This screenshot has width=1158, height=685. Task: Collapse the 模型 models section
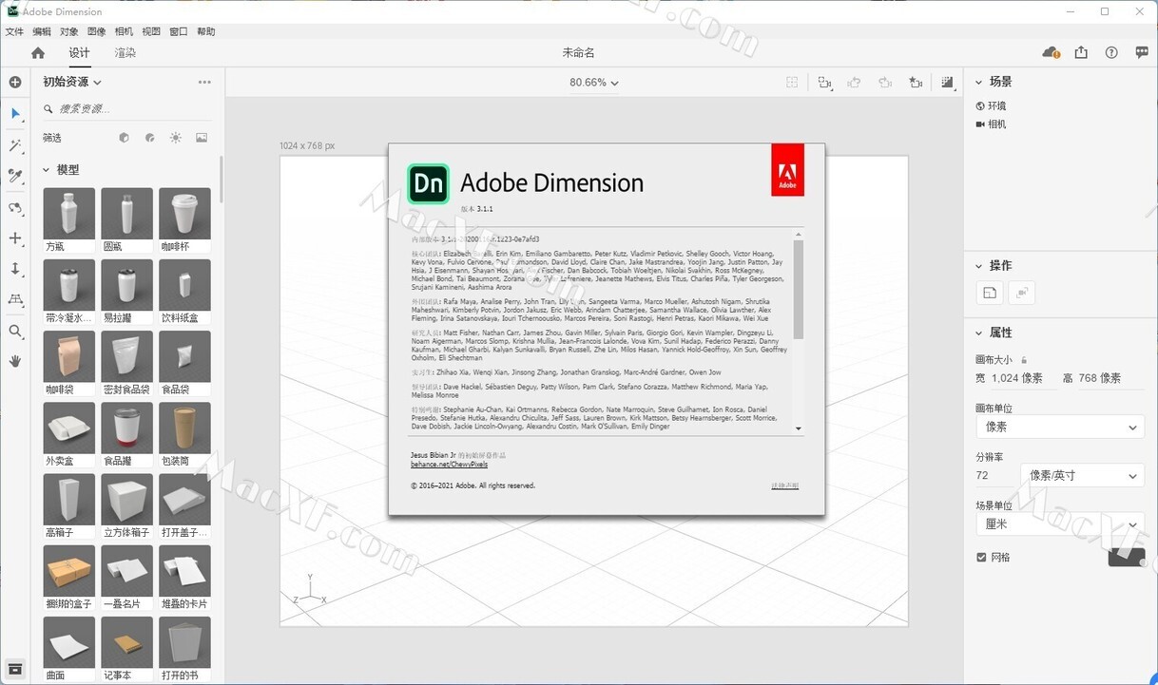46,170
